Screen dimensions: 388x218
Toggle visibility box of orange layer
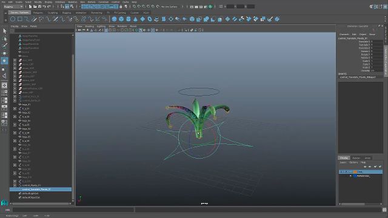tap(342, 171)
